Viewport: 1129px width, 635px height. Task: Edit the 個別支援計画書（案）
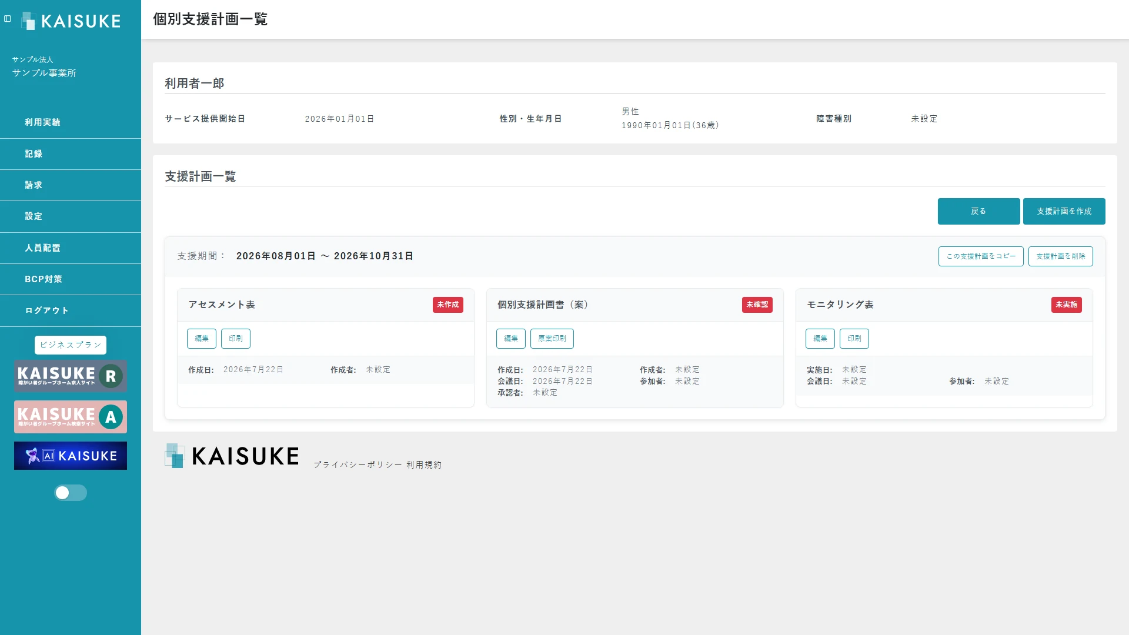coord(511,339)
